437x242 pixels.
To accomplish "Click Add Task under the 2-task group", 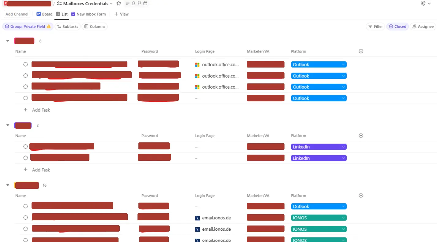I will click(x=41, y=170).
